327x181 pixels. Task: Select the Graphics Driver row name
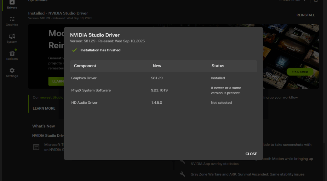(84, 78)
